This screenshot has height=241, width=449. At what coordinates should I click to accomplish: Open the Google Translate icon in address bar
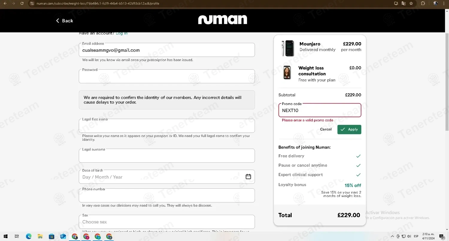[x=404, y=3]
